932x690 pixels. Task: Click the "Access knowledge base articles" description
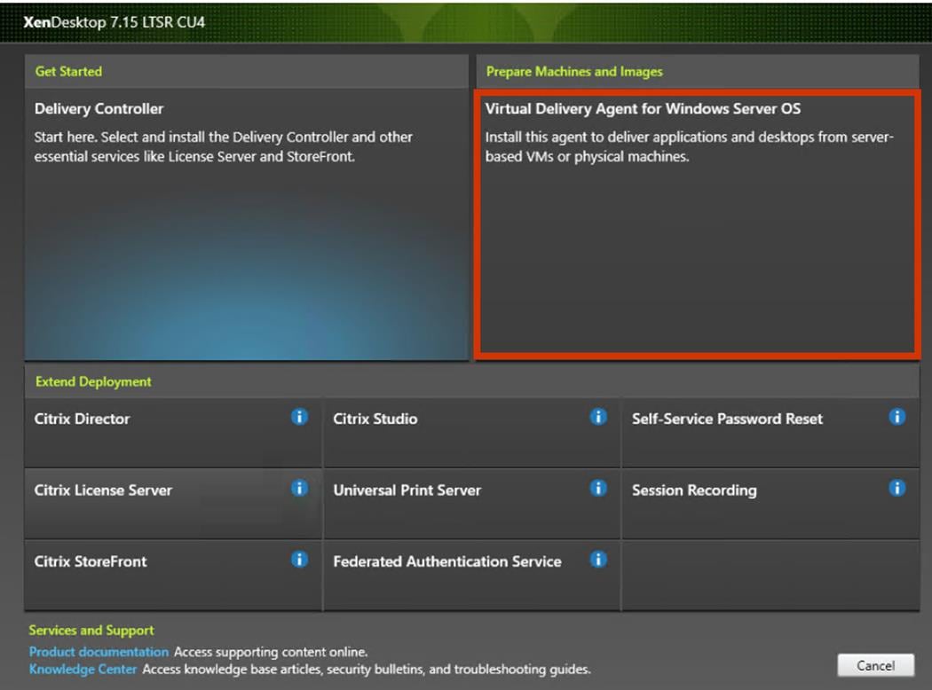click(367, 670)
